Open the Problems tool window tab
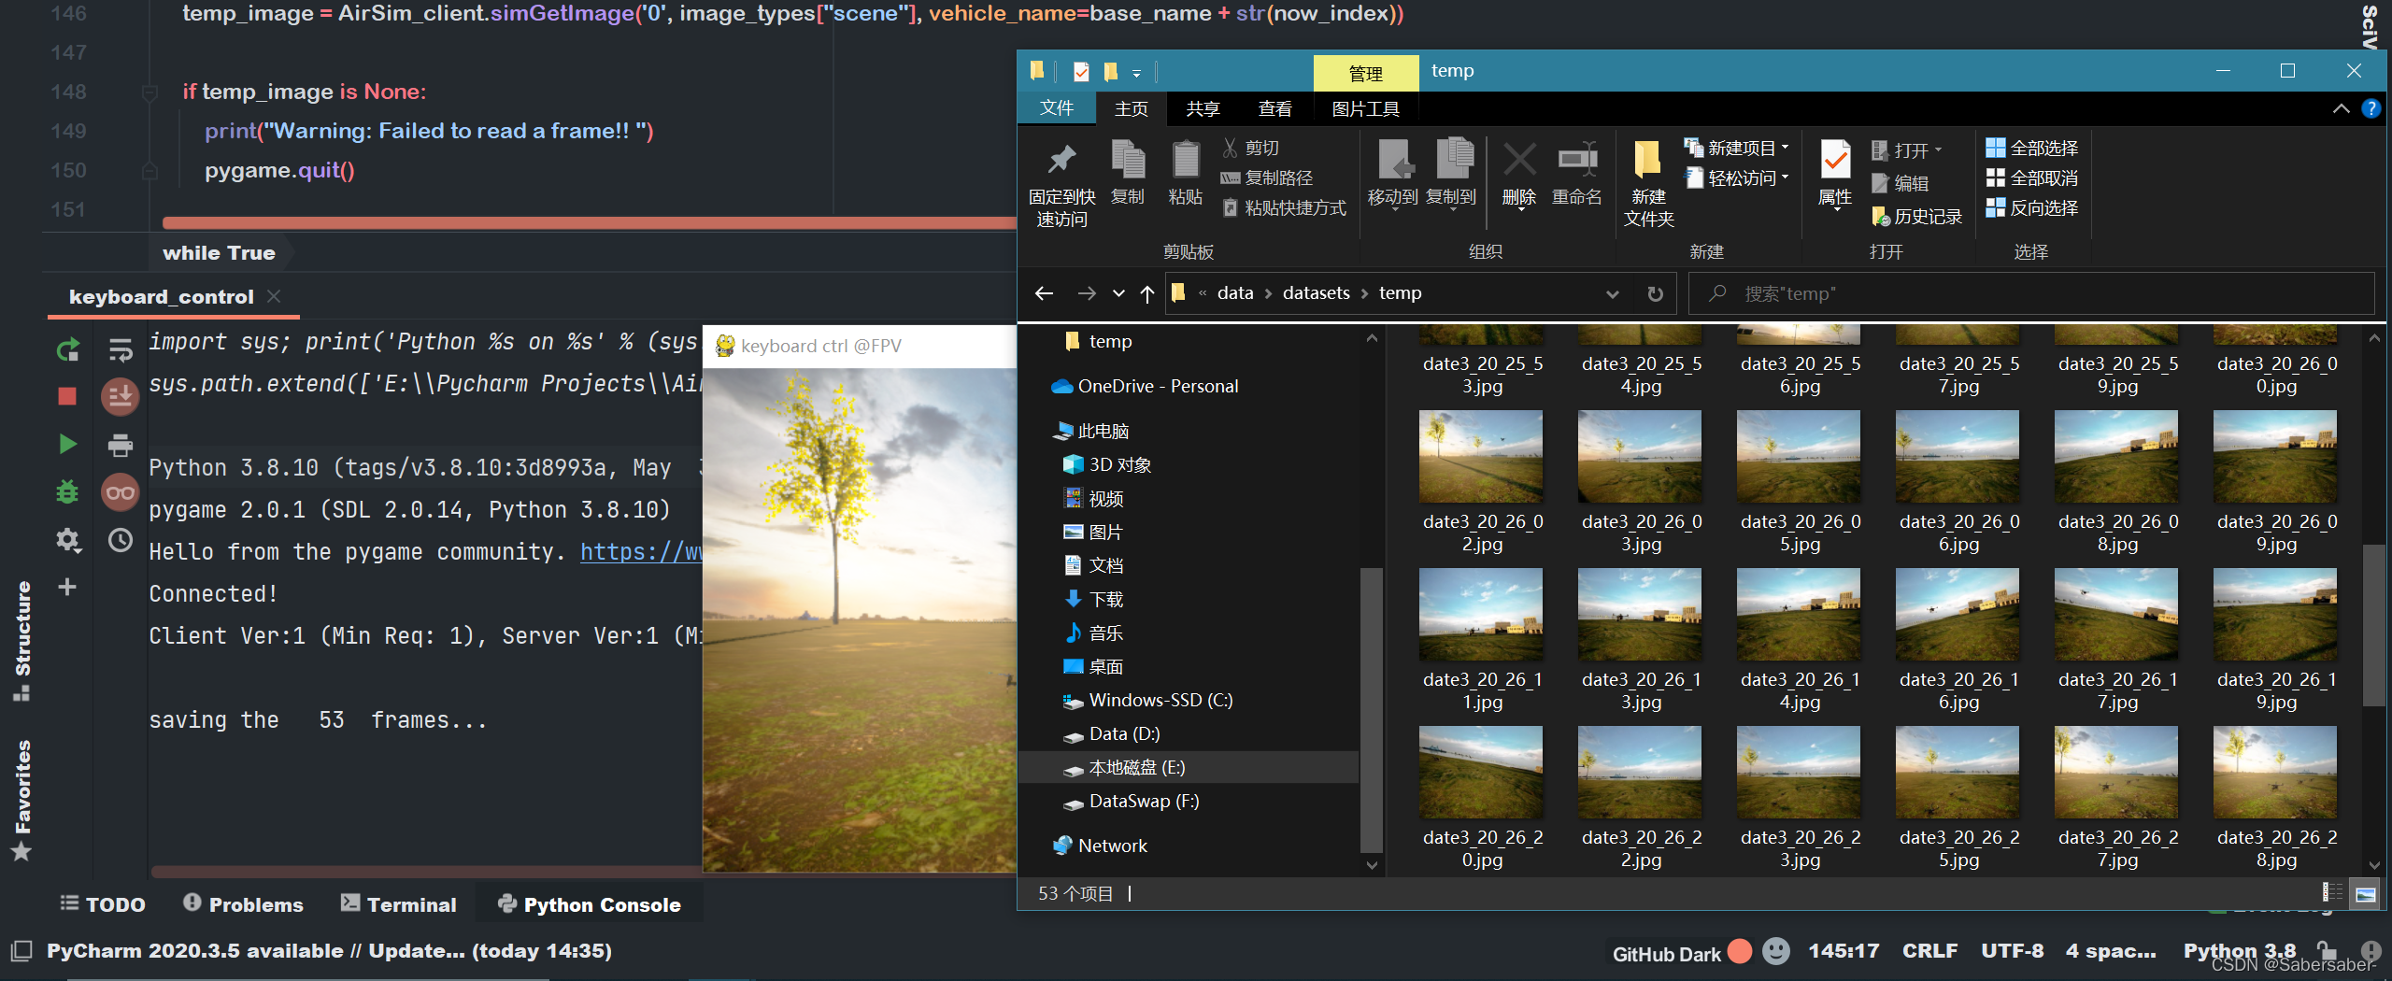Viewport: 2392px width, 981px height. [243, 903]
